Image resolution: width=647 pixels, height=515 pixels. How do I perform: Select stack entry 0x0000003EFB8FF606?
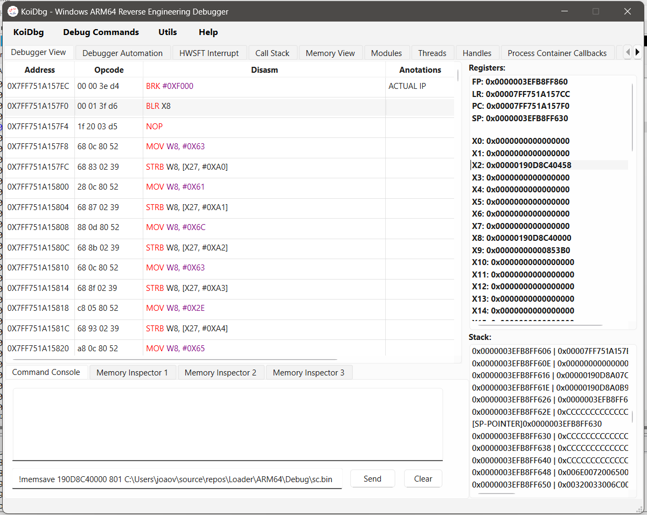tap(550, 351)
